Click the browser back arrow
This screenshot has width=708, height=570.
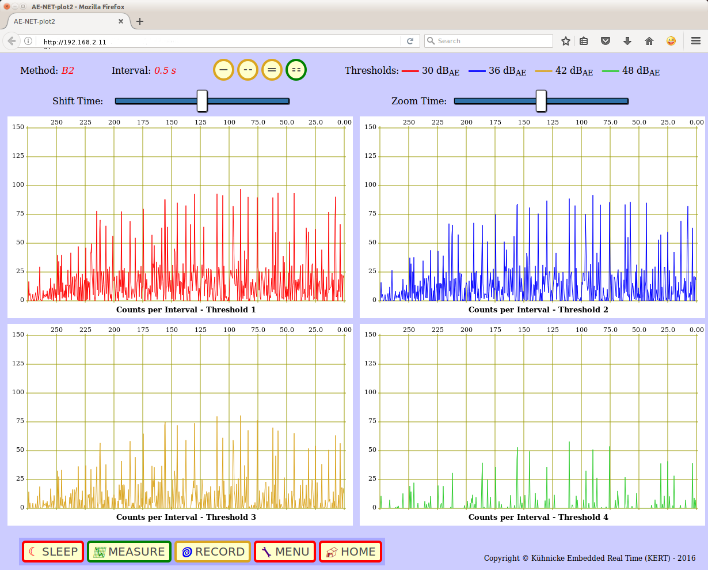click(12, 41)
